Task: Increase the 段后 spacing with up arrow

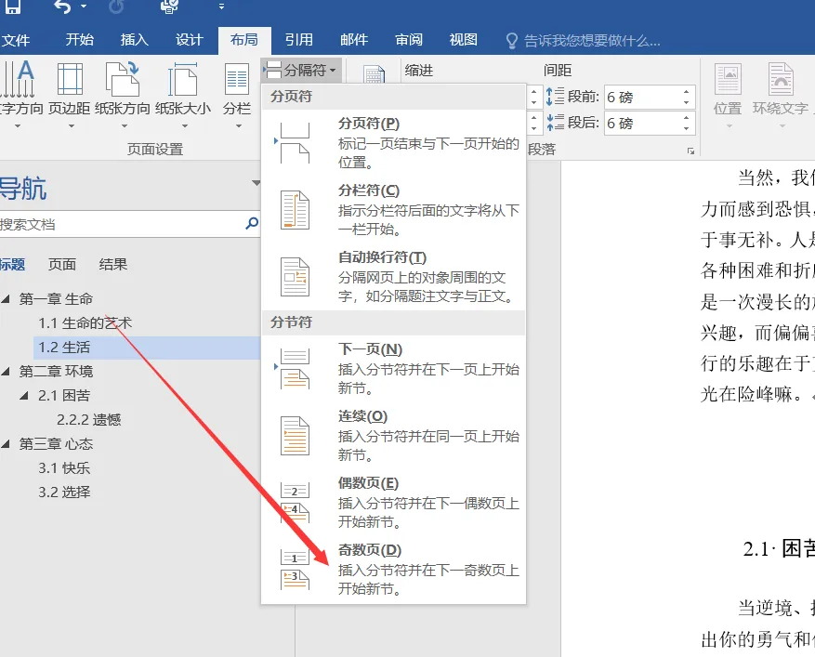Action: 687,118
